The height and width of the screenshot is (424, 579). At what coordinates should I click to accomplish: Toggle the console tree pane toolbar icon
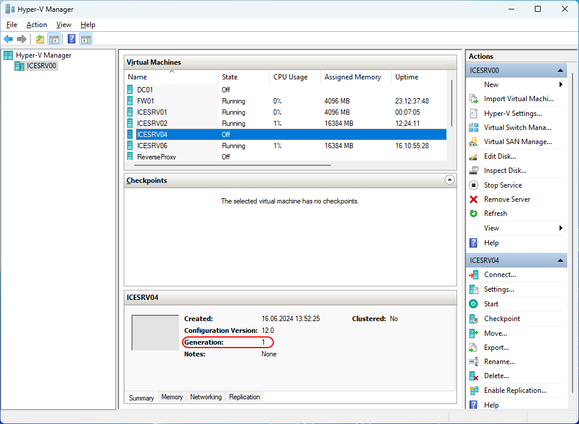[x=54, y=39]
